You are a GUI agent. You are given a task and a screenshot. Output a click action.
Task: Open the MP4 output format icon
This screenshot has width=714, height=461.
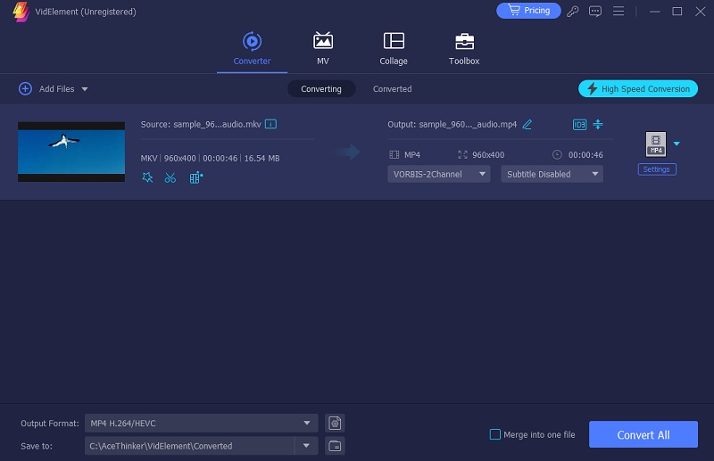[656, 144]
